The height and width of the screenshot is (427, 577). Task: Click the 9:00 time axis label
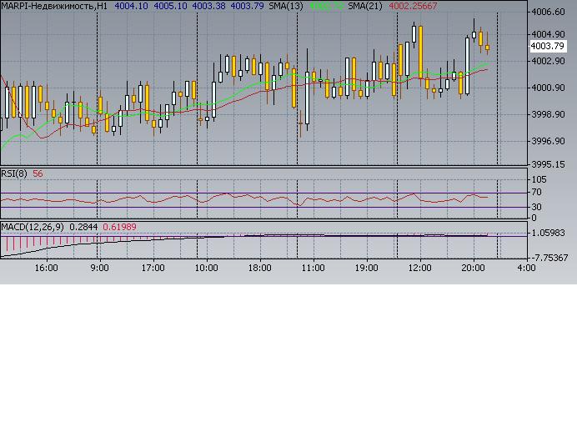click(99, 268)
